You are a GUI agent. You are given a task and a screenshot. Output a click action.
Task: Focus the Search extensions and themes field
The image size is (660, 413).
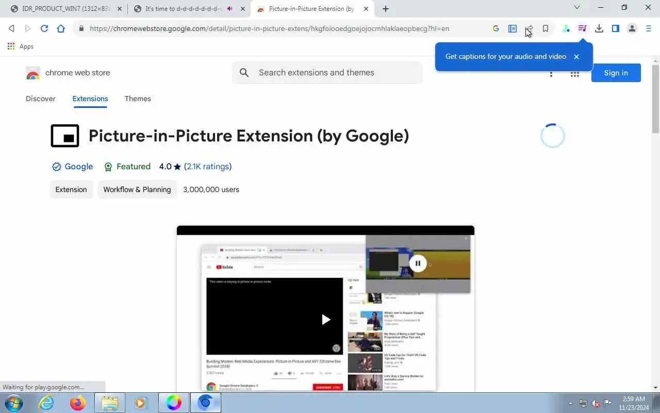tap(327, 73)
